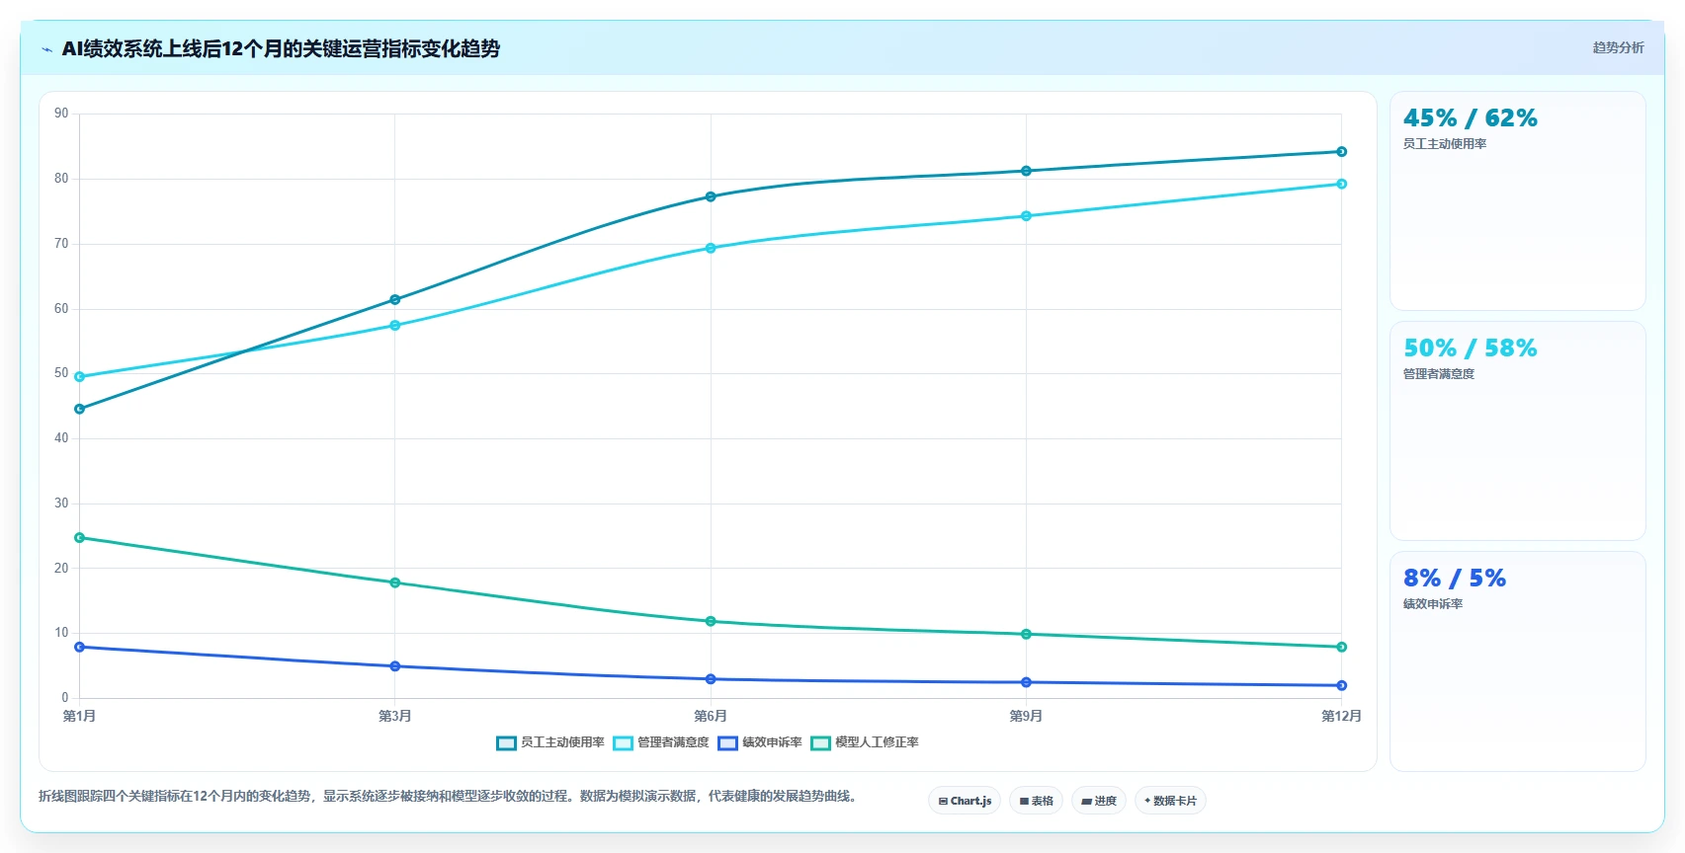Click 绩效申诉率 data point at 第3月

[x=395, y=666]
